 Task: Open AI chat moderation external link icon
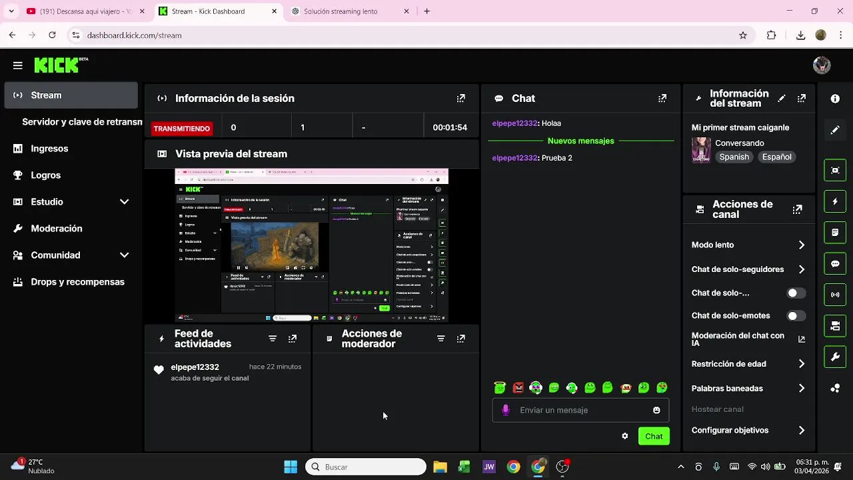point(802,339)
